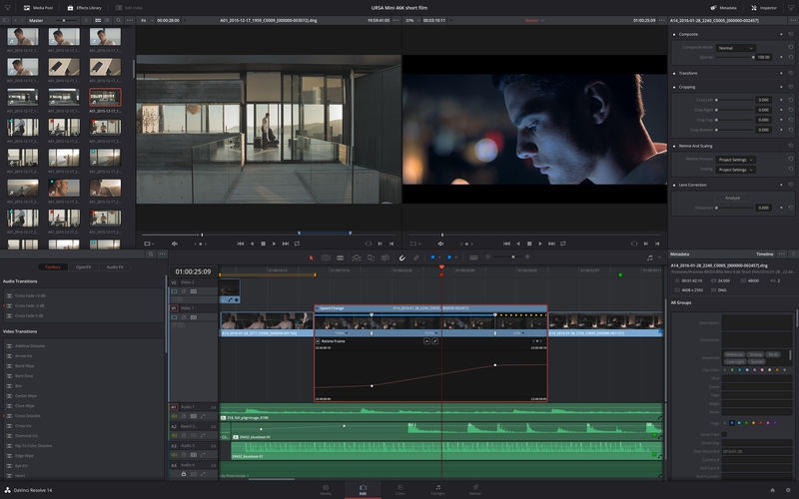This screenshot has width=799, height=499.
Task: Switch to the OpenFX tab
Action: pyautogui.click(x=83, y=266)
